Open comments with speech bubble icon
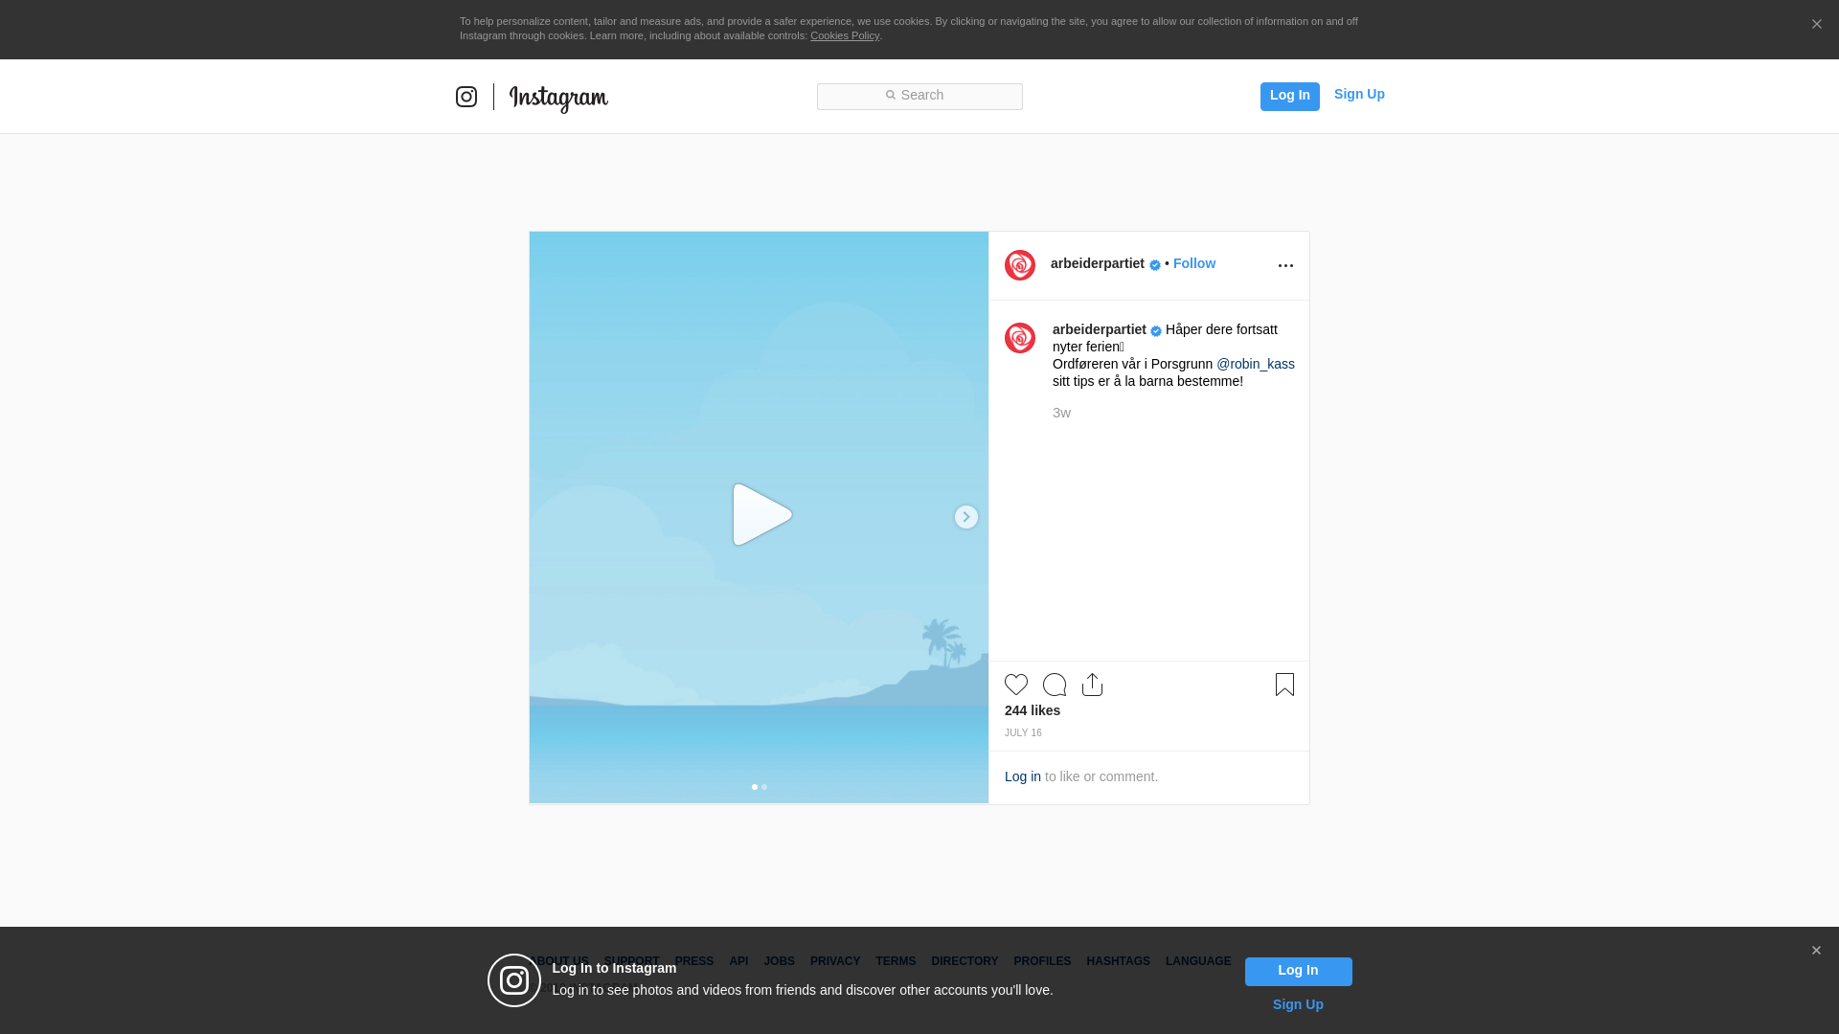 (1055, 685)
